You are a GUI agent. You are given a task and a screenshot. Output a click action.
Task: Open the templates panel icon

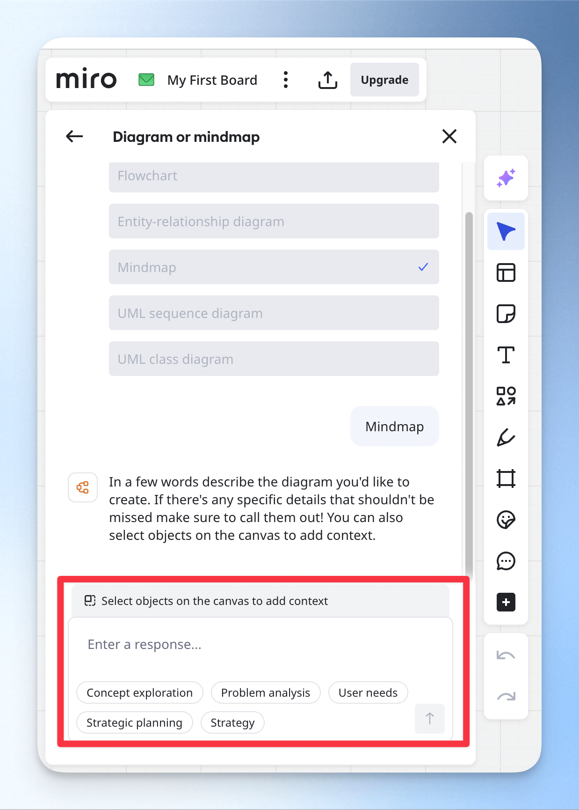click(506, 272)
